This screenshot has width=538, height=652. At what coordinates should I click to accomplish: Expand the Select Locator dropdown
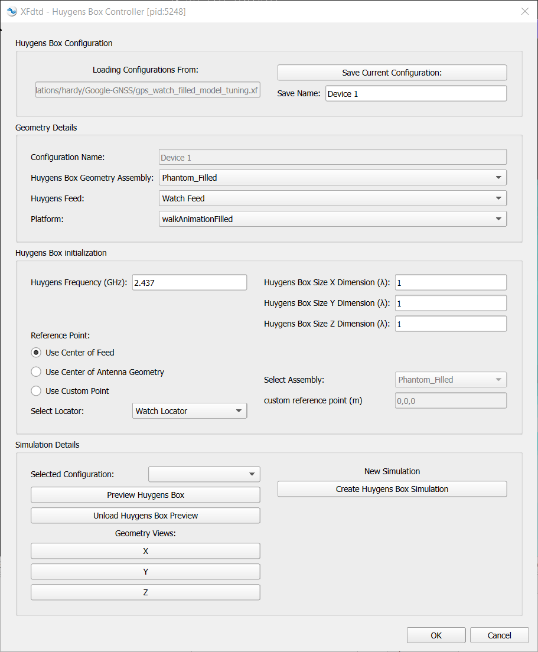190,411
